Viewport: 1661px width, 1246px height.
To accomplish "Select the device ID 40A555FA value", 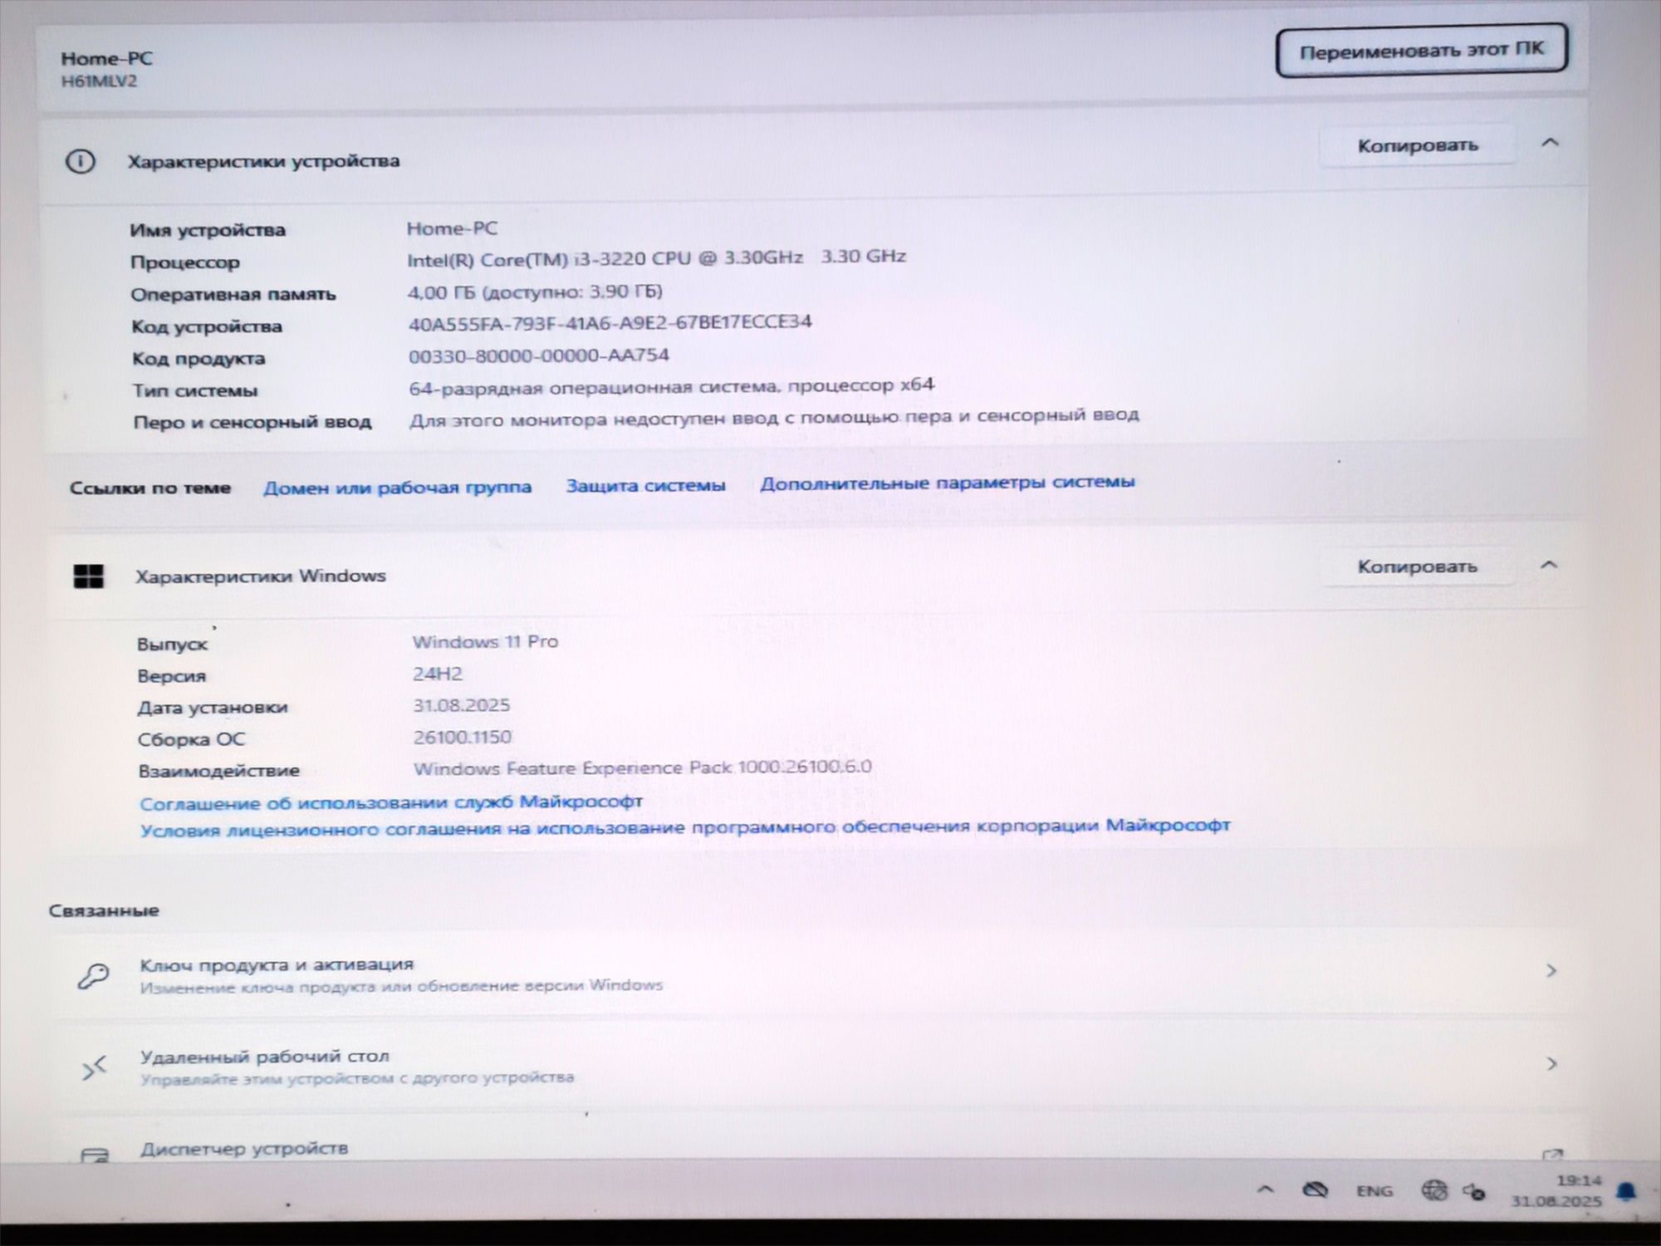I will click(x=610, y=322).
